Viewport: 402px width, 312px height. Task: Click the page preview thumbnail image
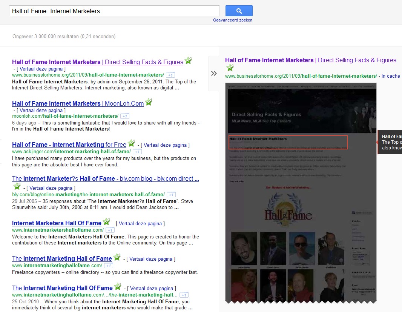pyautogui.click(x=301, y=193)
